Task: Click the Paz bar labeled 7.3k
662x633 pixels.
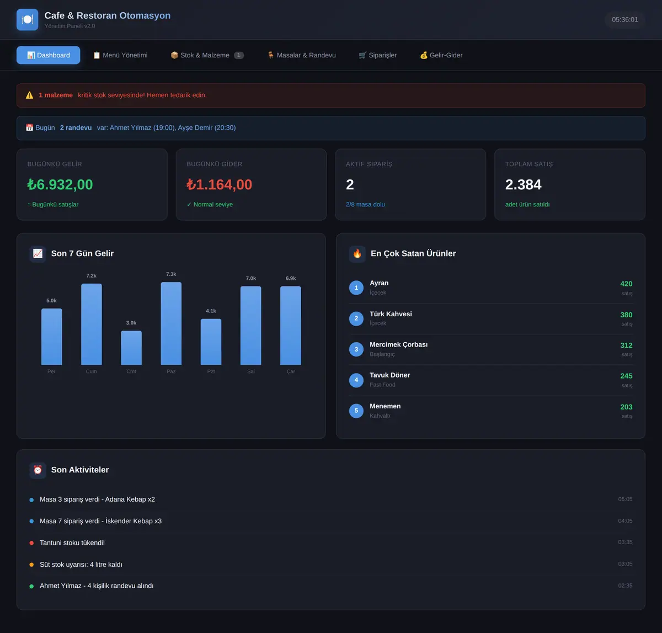Action: 171,323
